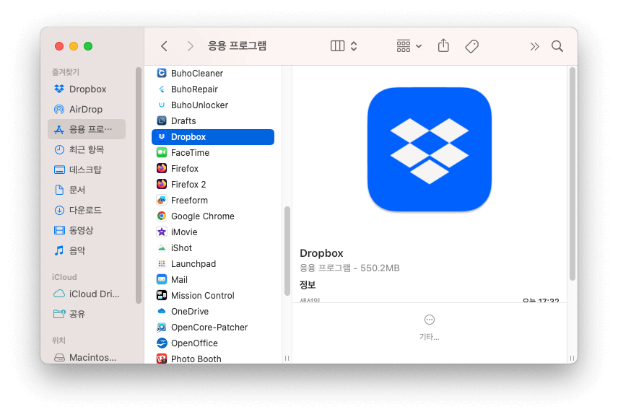Screen dimensions: 618x417
Task: Open the group-by grid dropdown
Action: click(x=409, y=46)
